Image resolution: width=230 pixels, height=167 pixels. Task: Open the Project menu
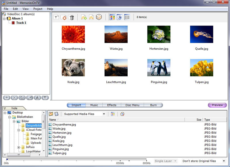pos(38,9)
